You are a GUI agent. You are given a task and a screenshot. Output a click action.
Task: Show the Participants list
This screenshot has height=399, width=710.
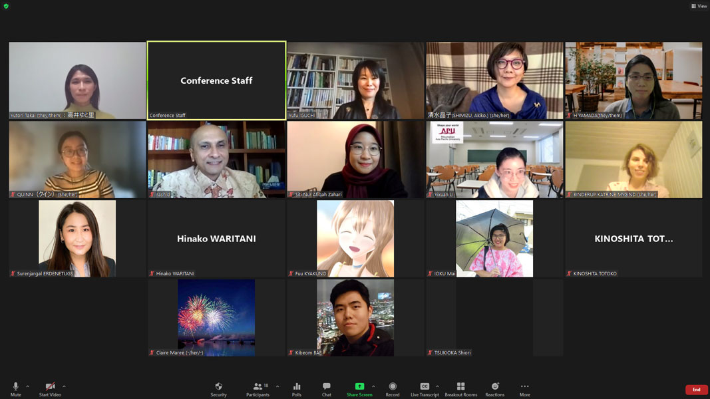pyautogui.click(x=258, y=389)
